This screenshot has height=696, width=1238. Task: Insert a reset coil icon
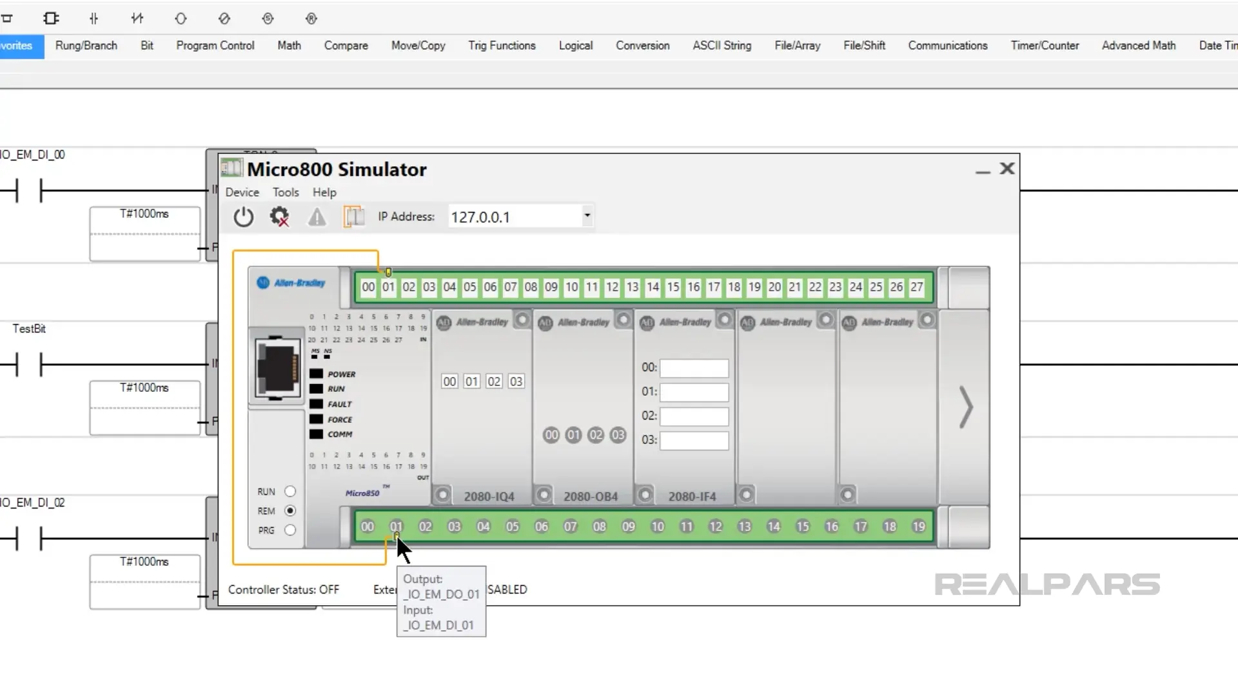(311, 19)
